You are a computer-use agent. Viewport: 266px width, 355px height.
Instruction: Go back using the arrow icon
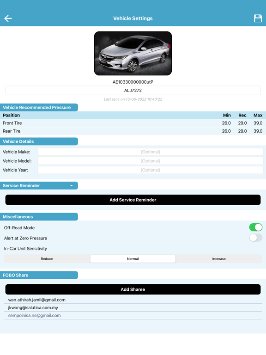[8, 18]
